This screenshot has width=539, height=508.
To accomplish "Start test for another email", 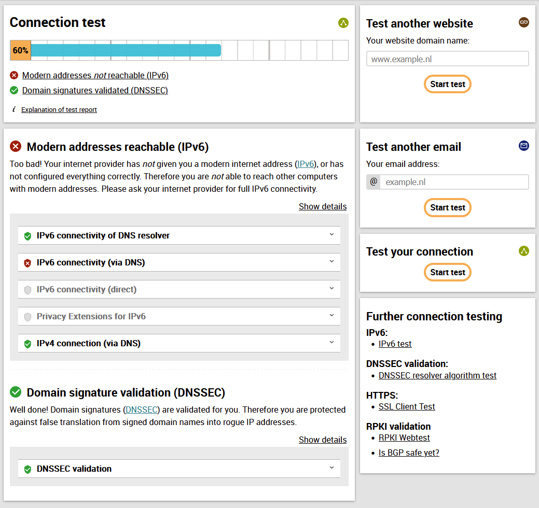I will coord(447,207).
